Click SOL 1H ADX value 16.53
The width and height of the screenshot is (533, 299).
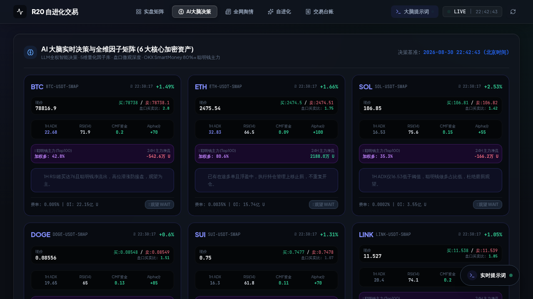click(379, 132)
